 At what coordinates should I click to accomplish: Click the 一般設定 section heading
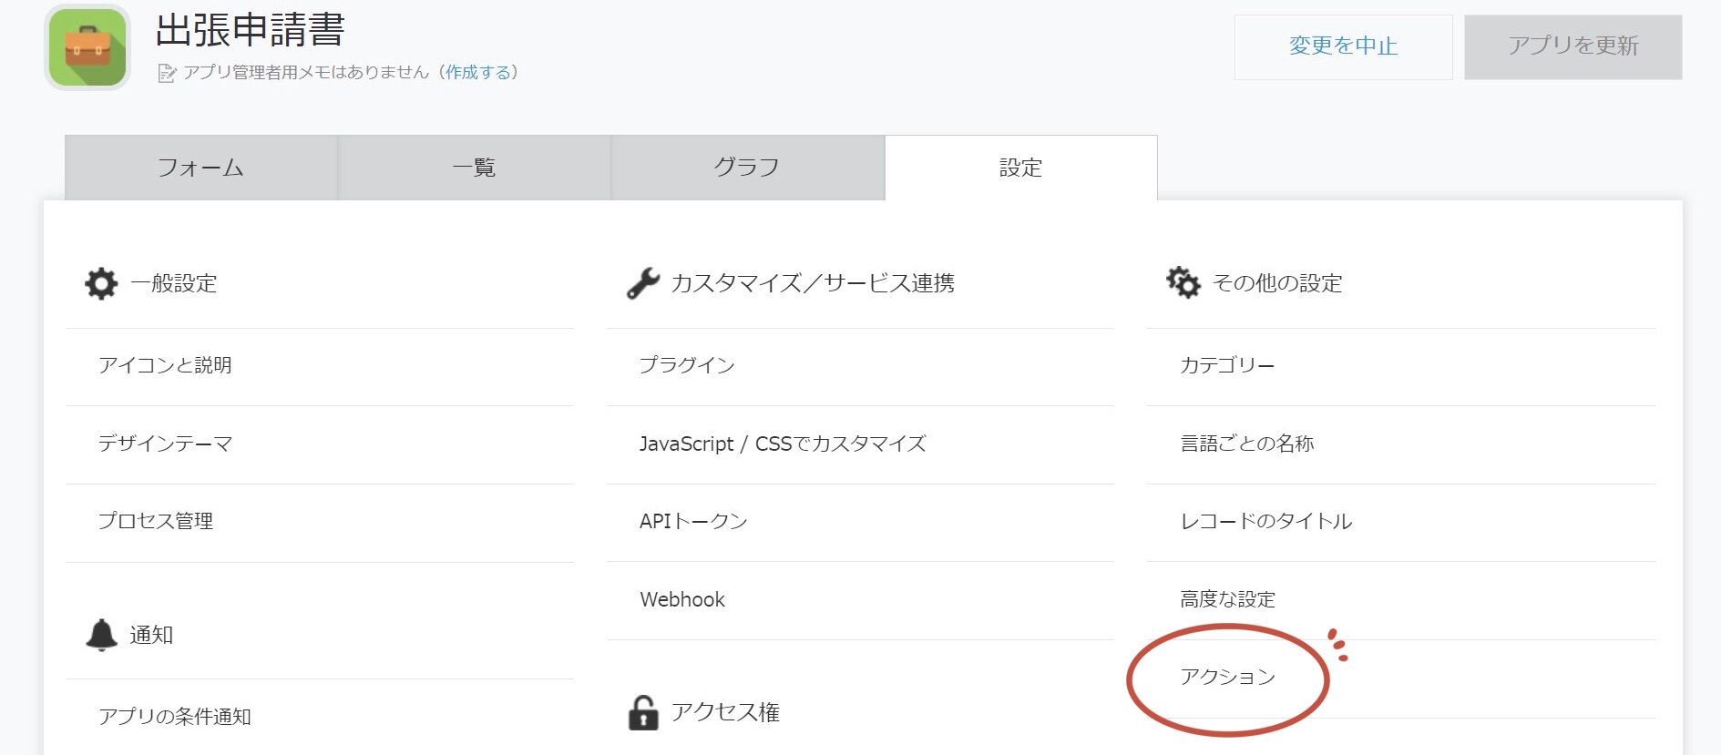pos(174,283)
